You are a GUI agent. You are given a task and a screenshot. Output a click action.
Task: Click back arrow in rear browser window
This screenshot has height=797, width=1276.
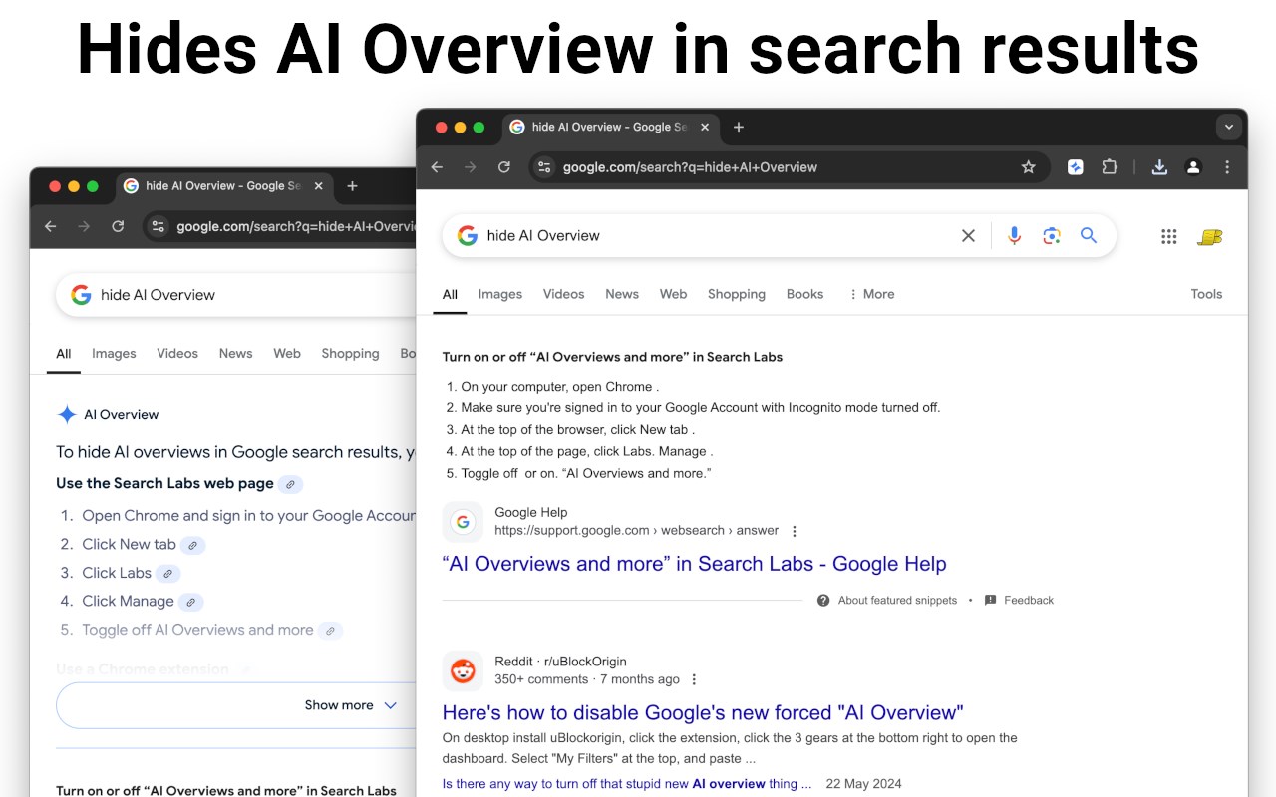[x=51, y=226]
